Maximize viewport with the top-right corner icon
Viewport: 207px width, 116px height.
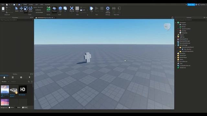coord(172,18)
